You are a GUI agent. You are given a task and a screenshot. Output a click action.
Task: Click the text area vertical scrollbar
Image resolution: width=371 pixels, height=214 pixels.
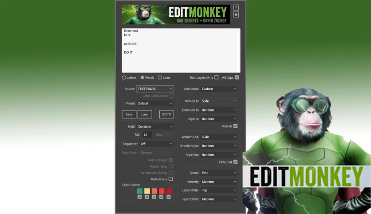pyautogui.click(x=238, y=50)
